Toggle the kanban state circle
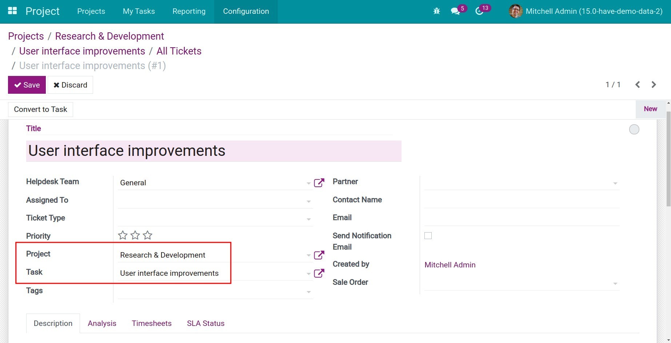 634,129
